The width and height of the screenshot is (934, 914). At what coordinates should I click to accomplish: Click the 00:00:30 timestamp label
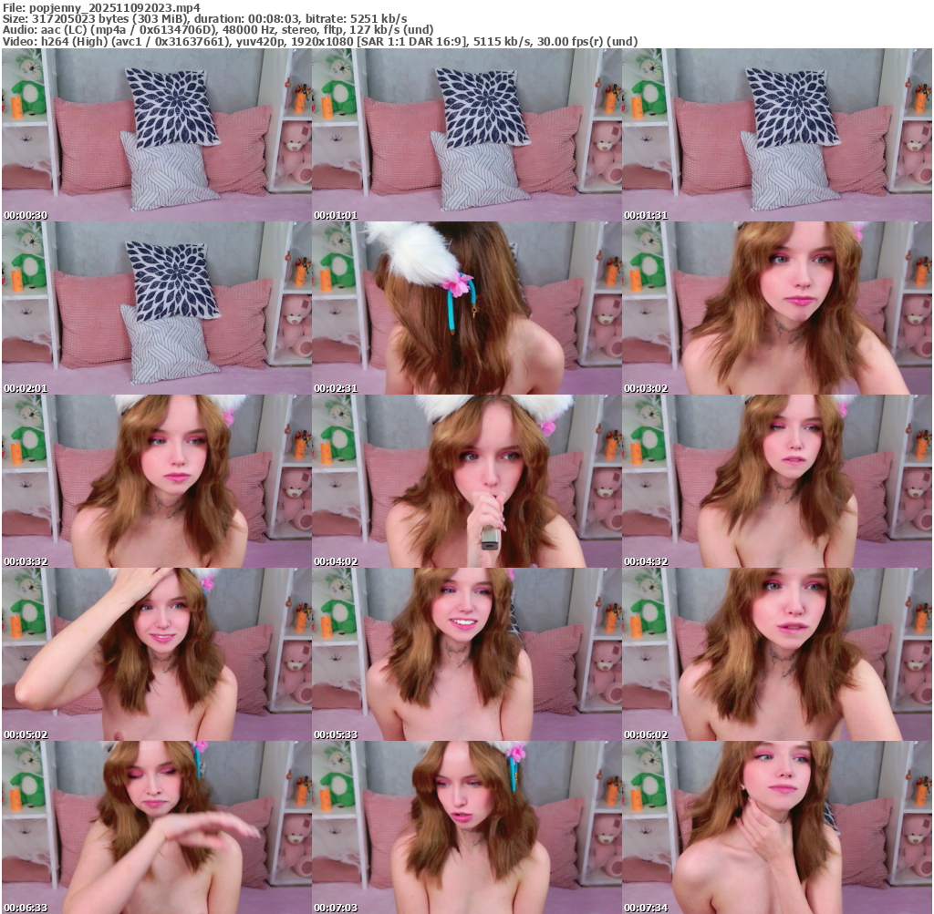pyautogui.click(x=26, y=216)
